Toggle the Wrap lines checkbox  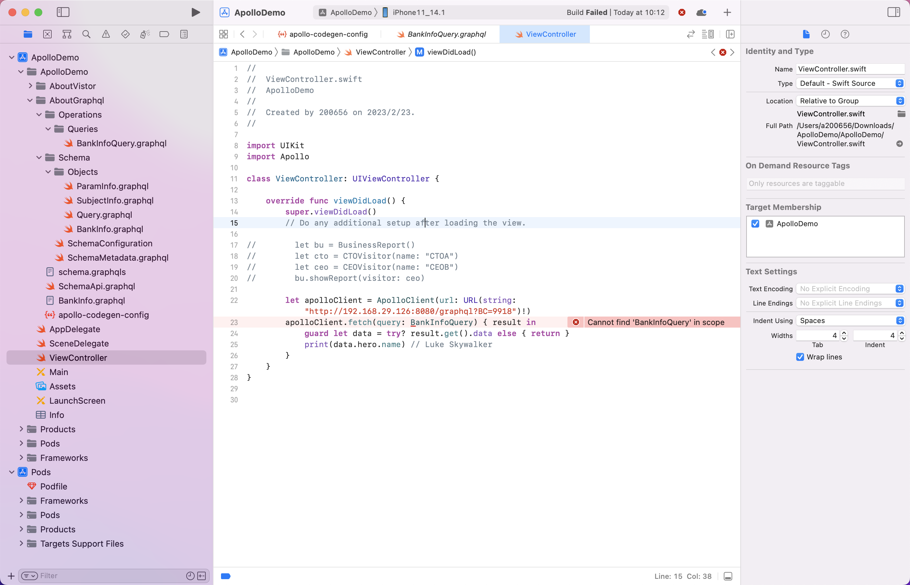(800, 357)
